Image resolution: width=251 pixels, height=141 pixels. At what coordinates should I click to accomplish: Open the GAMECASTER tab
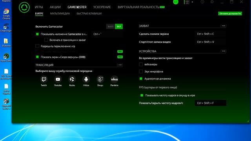coord(77,7)
